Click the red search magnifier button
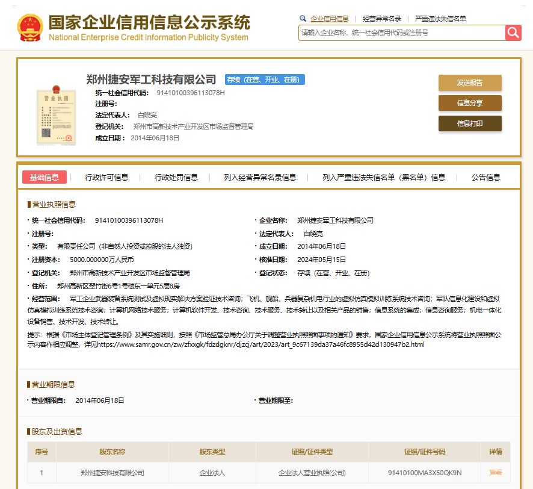 (513, 33)
